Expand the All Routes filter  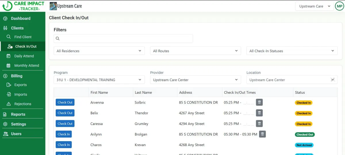[x=195, y=51]
